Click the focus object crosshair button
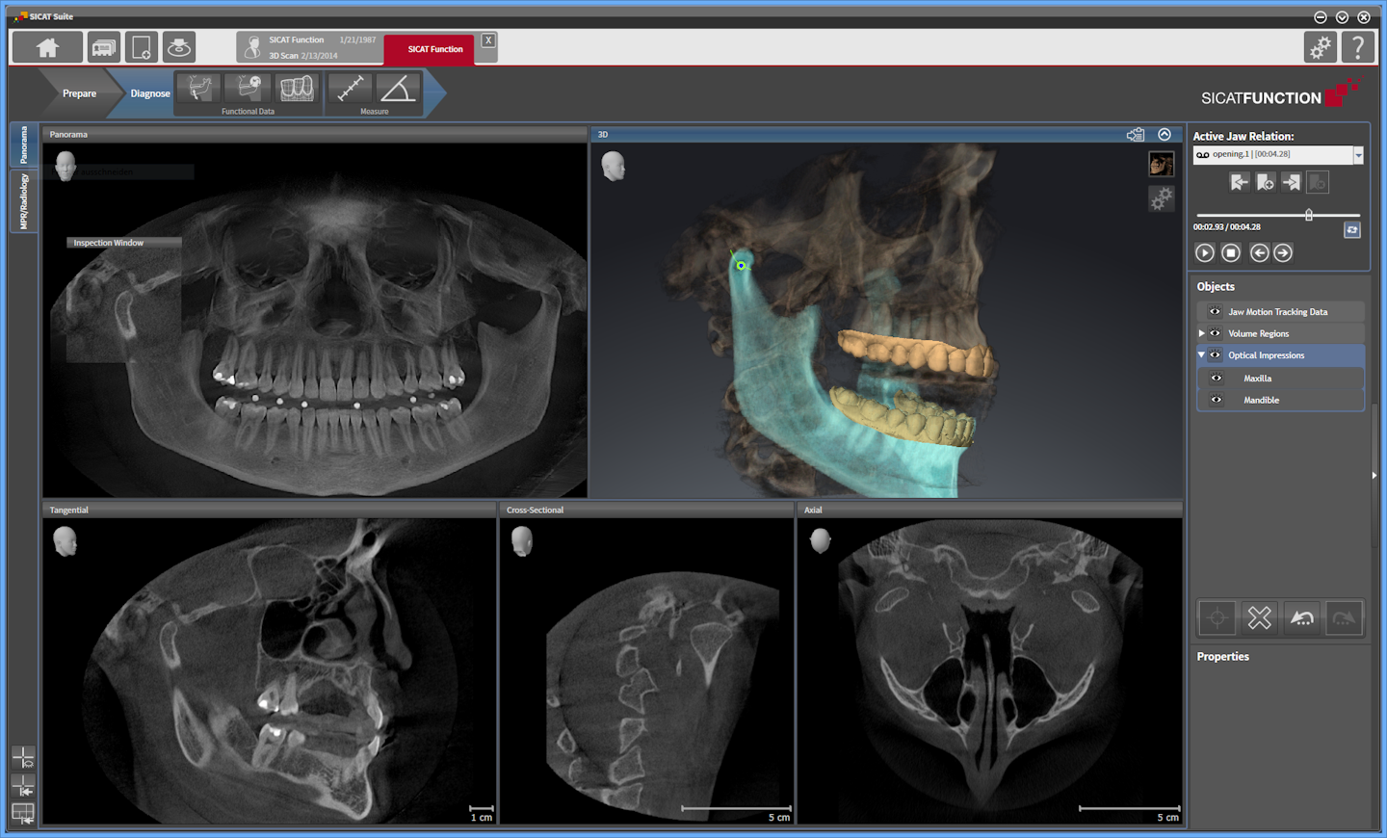This screenshot has width=1387, height=838. 1217,617
